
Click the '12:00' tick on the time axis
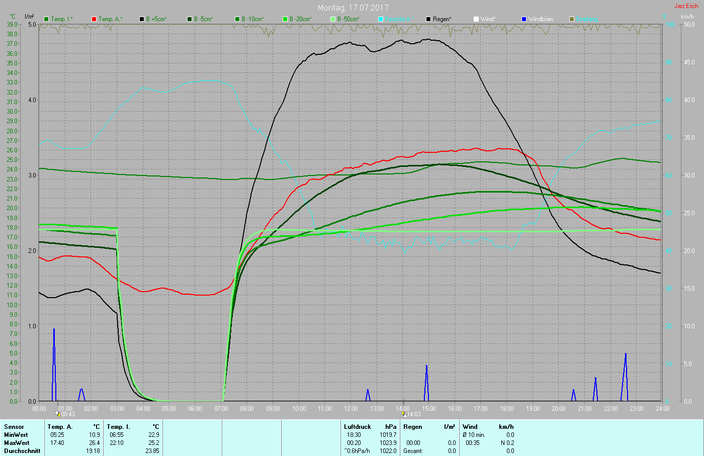(351, 409)
